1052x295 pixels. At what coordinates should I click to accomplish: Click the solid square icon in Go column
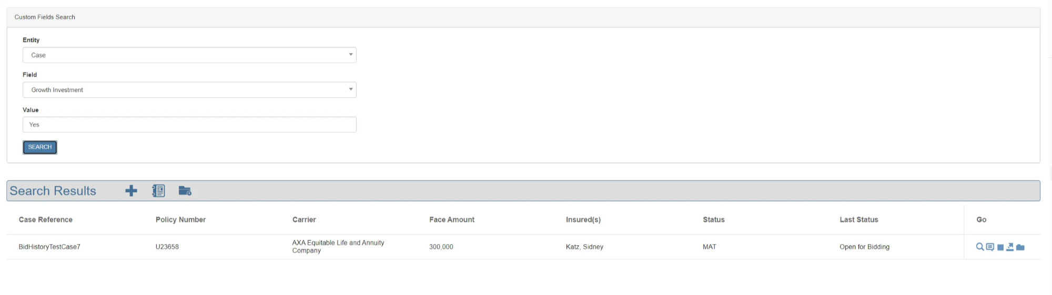click(x=1000, y=247)
